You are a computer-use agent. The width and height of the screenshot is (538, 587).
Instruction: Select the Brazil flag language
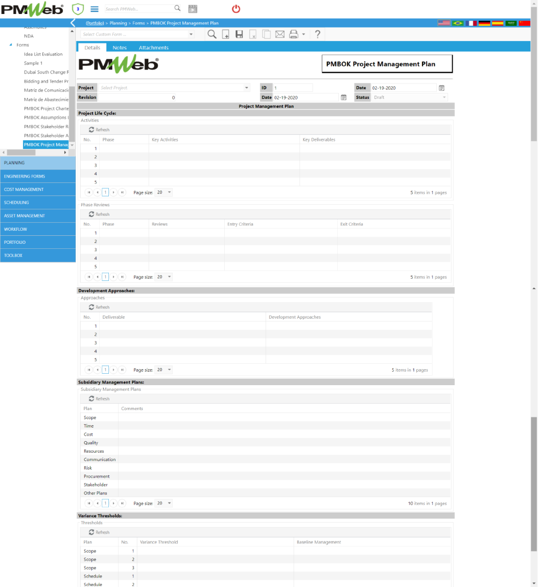(458, 23)
